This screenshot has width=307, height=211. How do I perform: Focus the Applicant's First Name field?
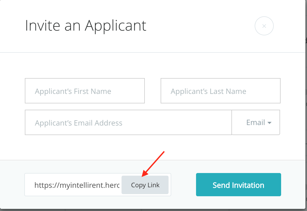[85, 91]
